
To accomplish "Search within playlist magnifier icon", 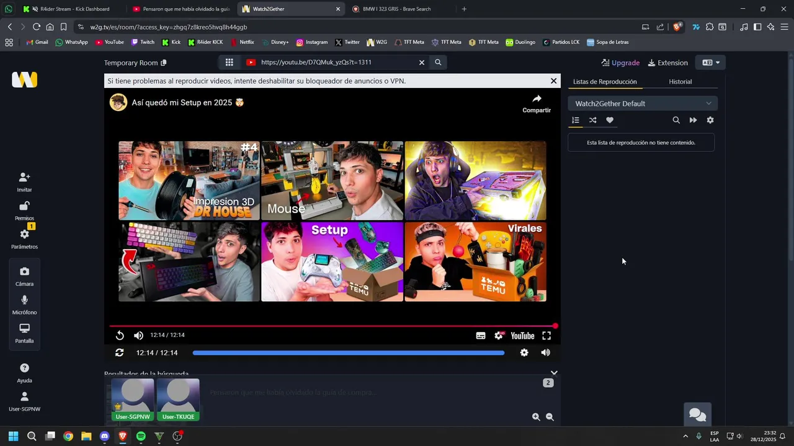I will [x=676, y=120].
